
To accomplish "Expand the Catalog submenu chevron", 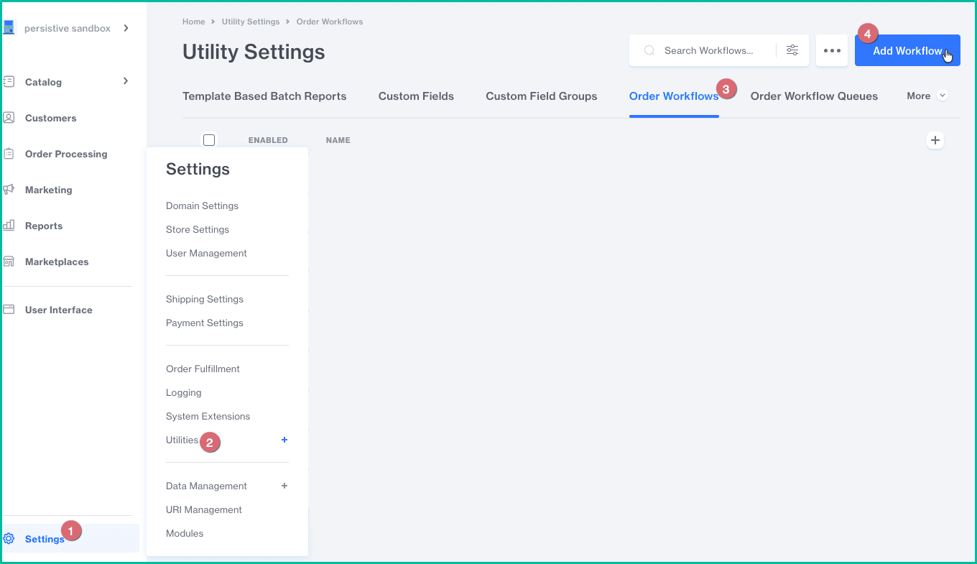I will click(x=126, y=81).
